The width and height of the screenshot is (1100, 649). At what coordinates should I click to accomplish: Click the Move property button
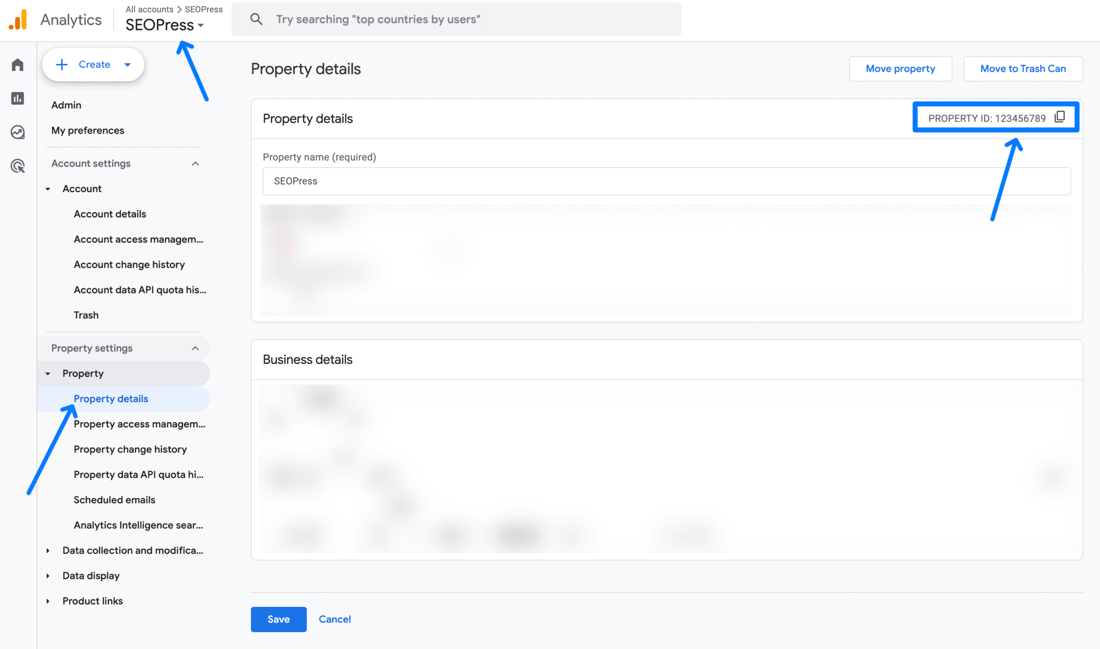pyautogui.click(x=901, y=69)
